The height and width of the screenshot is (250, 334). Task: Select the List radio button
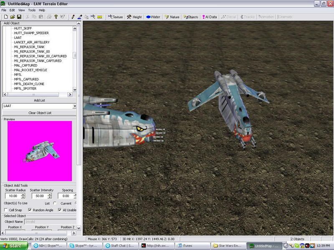click(x=55, y=203)
